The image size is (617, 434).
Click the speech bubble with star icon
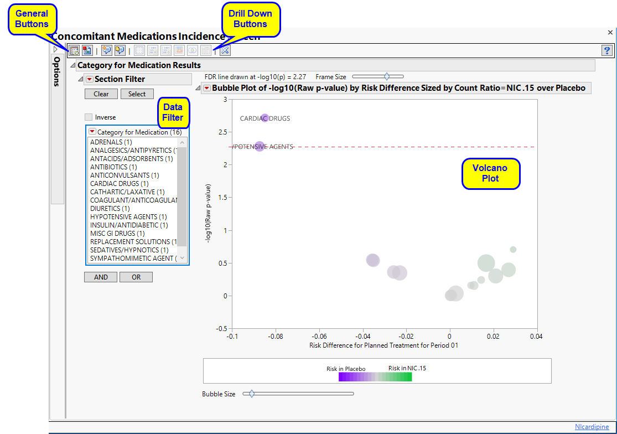(107, 50)
